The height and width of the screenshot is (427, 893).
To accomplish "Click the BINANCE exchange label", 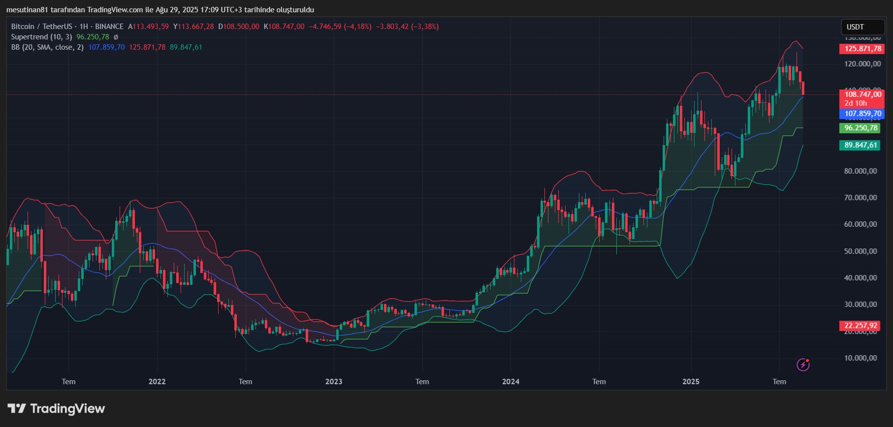I will tap(109, 27).
